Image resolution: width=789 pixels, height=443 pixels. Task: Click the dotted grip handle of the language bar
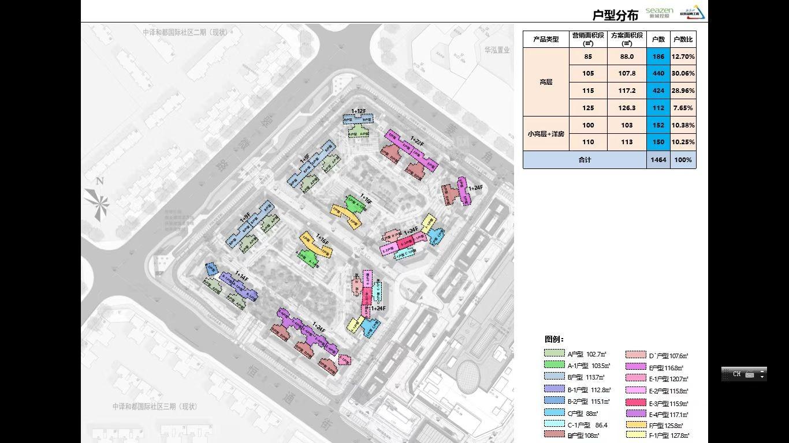pos(725,374)
